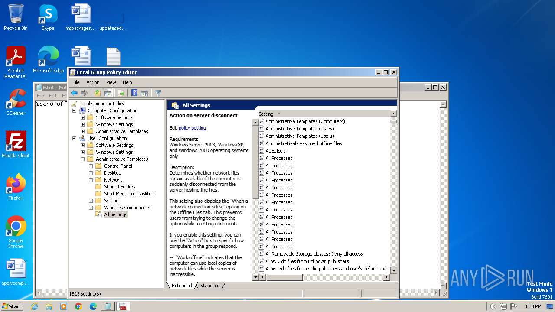Open File menu in Notepad window
This screenshot has width=555, height=312.
click(40, 96)
